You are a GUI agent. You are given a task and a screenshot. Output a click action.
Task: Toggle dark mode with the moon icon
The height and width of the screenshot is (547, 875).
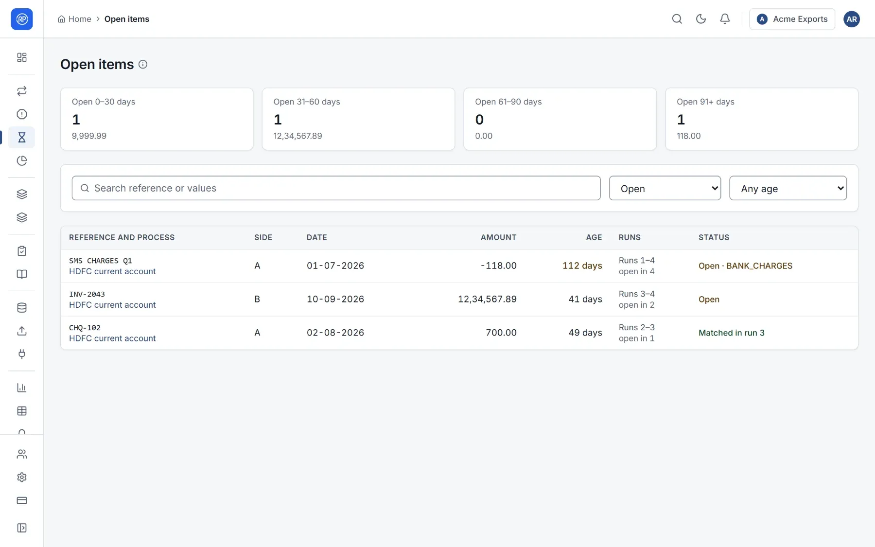click(701, 19)
